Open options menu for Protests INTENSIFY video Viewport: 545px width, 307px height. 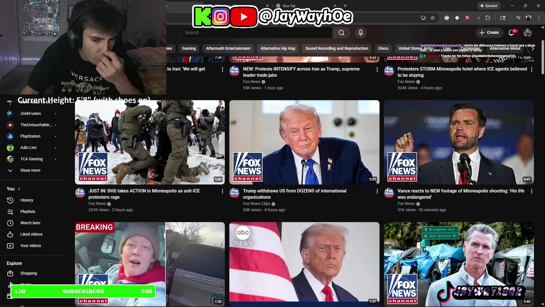click(x=377, y=70)
